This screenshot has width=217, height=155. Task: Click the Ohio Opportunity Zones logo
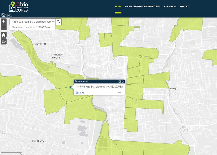coord(19,7)
